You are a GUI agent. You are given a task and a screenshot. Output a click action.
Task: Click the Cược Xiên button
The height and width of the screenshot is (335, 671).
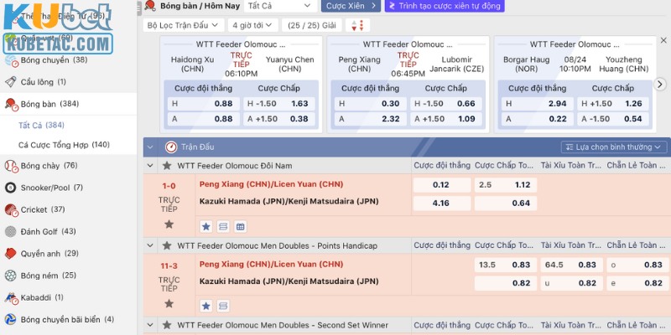coord(351,6)
